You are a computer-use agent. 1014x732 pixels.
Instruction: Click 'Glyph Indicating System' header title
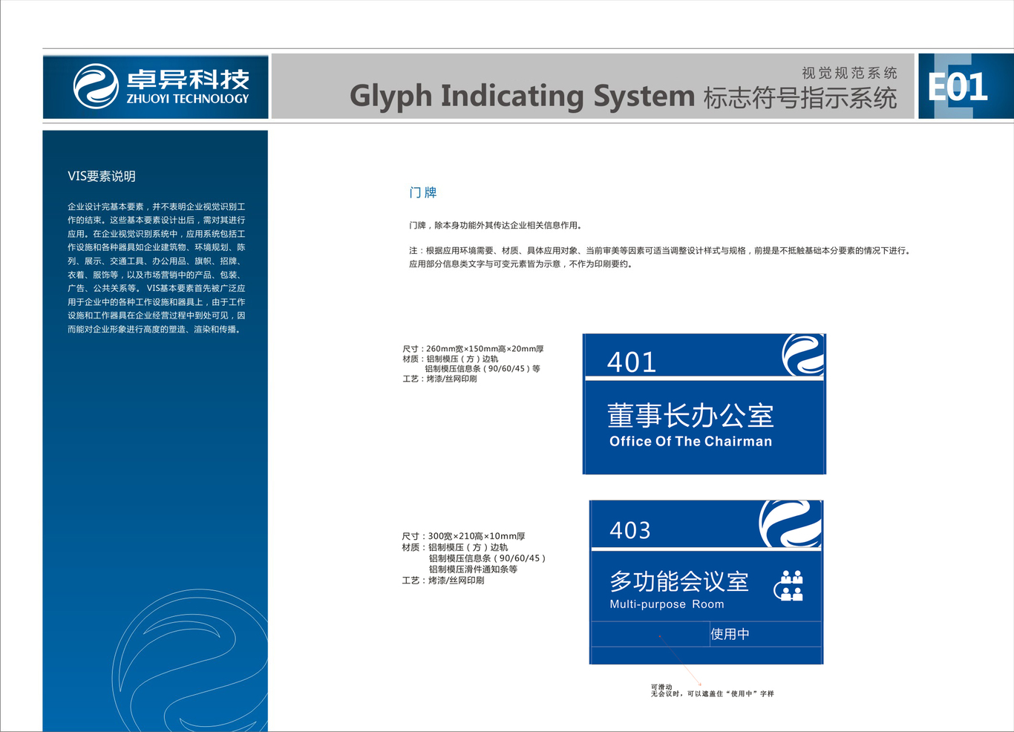point(522,97)
